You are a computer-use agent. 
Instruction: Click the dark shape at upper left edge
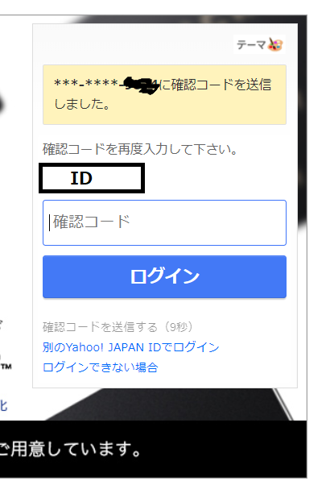coord(2,106)
